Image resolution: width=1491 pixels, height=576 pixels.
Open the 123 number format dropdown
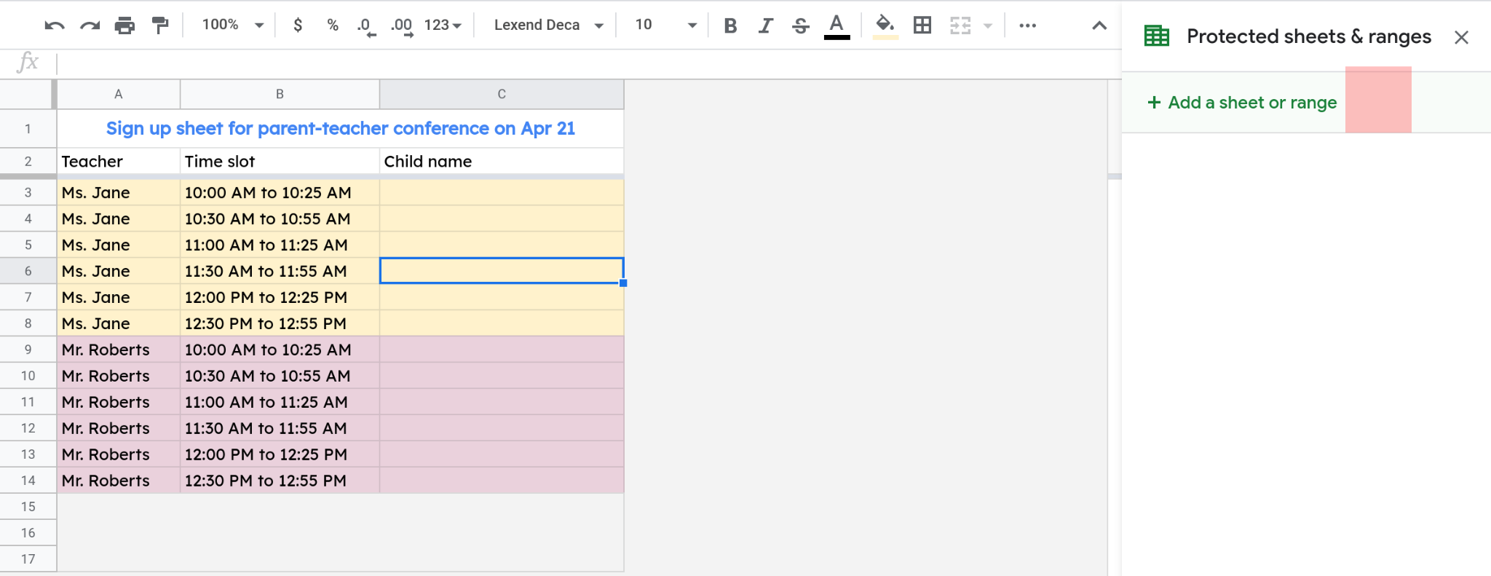pos(443,25)
